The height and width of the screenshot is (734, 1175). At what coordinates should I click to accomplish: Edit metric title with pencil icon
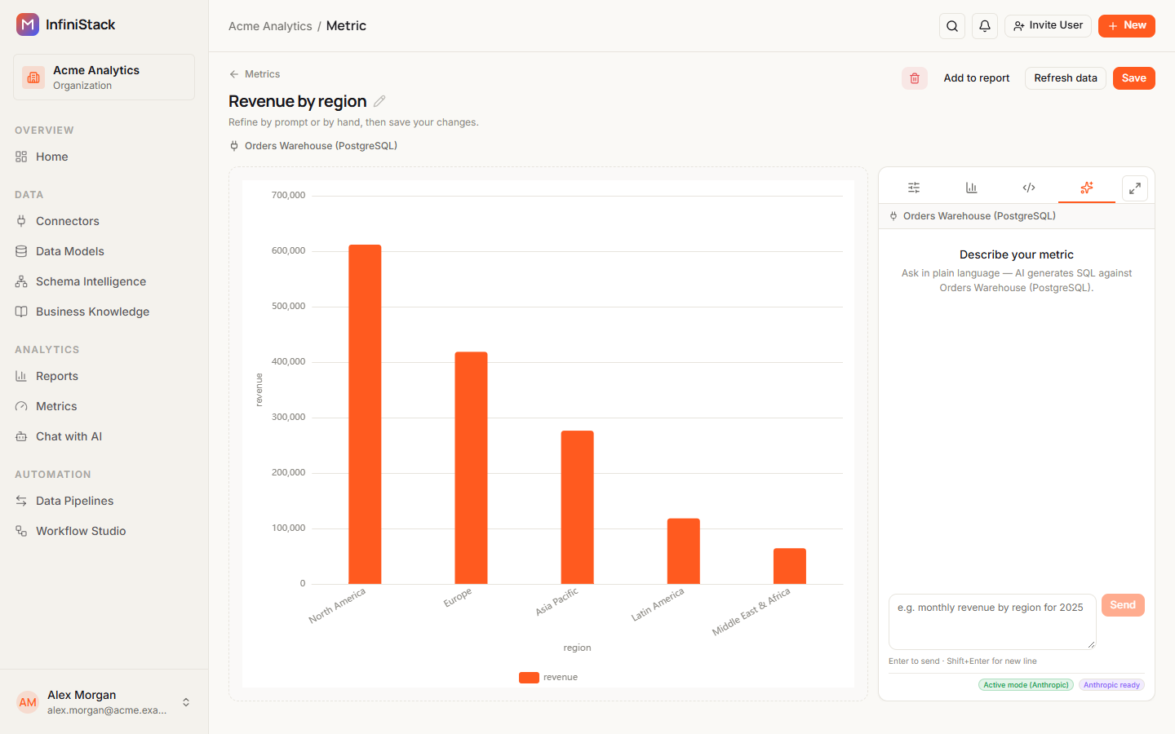pyautogui.click(x=379, y=101)
